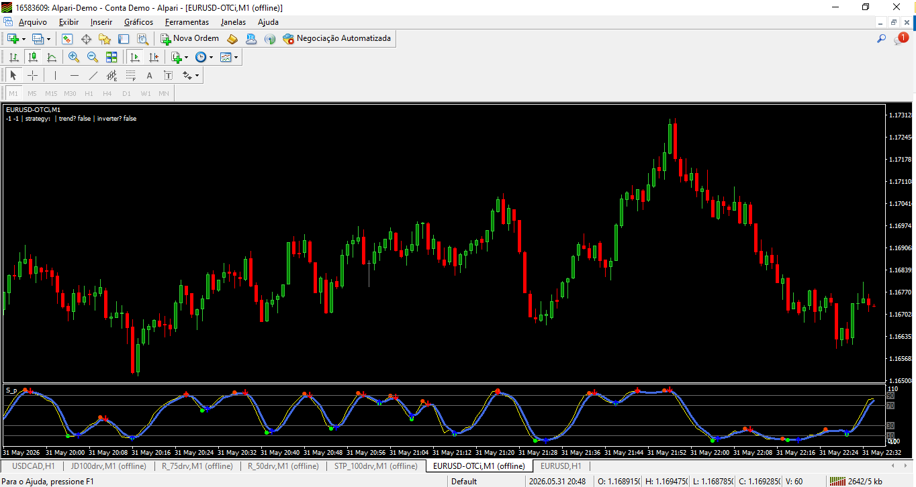916x487 pixels.
Task: Open the Market Watch panel
Action: pos(67,39)
